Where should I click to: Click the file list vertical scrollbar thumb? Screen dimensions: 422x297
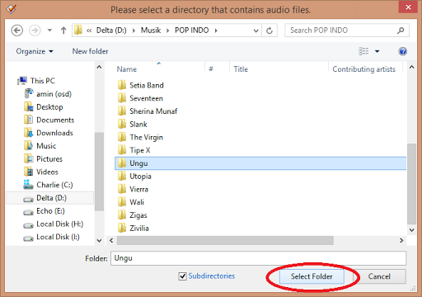point(411,184)
